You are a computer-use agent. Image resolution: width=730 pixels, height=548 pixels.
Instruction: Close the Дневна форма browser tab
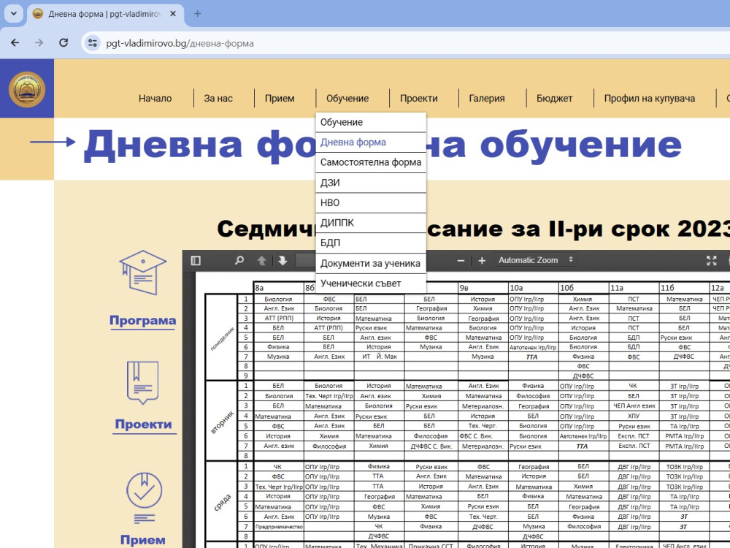pos(173,13)
